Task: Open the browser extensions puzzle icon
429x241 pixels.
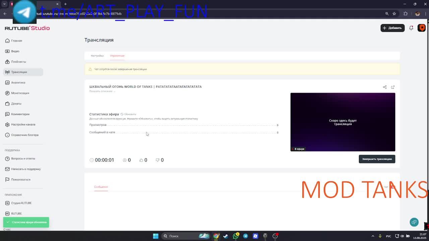Action: pyautogui.click(x=406, y=14)
